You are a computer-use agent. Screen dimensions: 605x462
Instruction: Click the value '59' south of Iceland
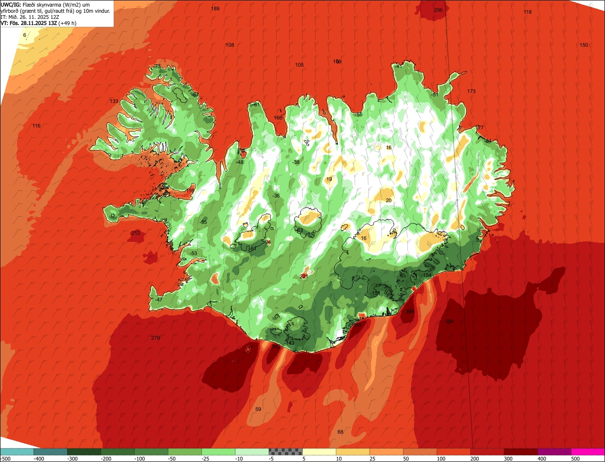click(x=258, y=409)
